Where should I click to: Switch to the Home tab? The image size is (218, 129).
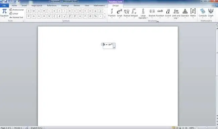tap(14, 6)
